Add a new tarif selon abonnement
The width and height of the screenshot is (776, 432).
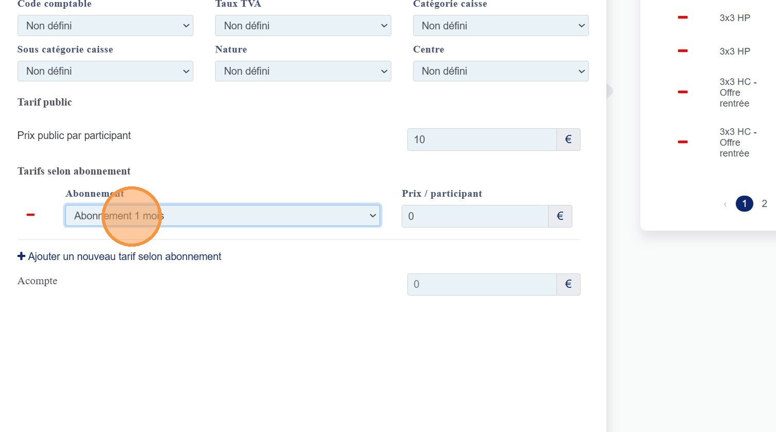pyautogui.click(x=120, y=256)
